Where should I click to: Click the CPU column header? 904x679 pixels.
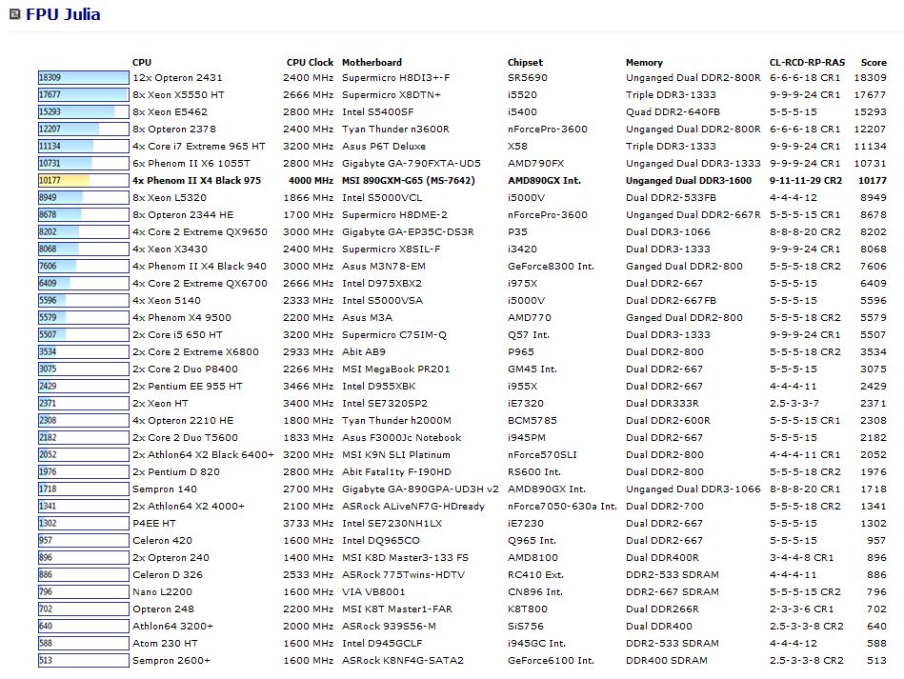(142, 63)
